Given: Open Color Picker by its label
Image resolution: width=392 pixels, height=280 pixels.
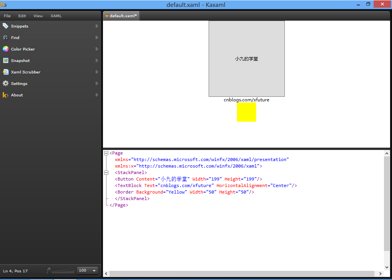Looking at the screenshot, I should 23,49.
